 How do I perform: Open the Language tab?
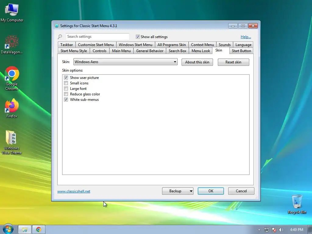pyautogui.click(x=243, y=44)
